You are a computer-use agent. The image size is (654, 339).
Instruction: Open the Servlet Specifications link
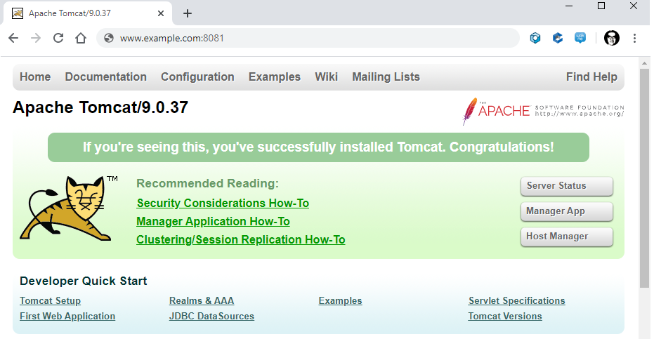(517, 300)
